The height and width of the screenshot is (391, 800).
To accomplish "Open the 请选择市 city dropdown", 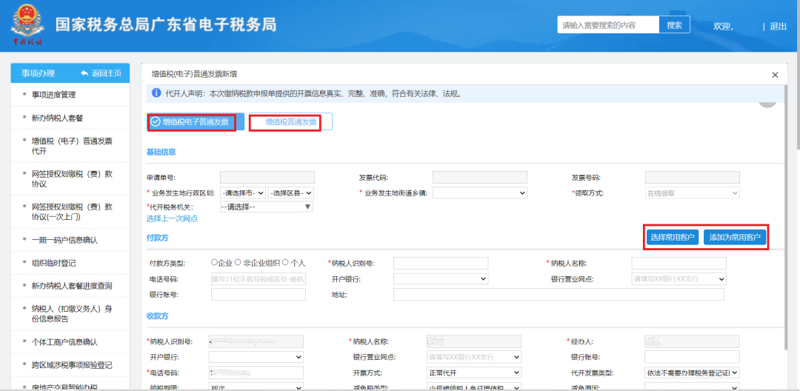I will click(243, 193).
